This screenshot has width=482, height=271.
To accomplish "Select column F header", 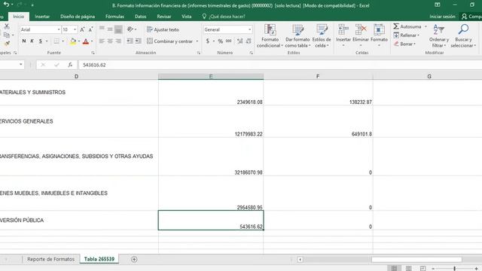I will pos(318,76).
